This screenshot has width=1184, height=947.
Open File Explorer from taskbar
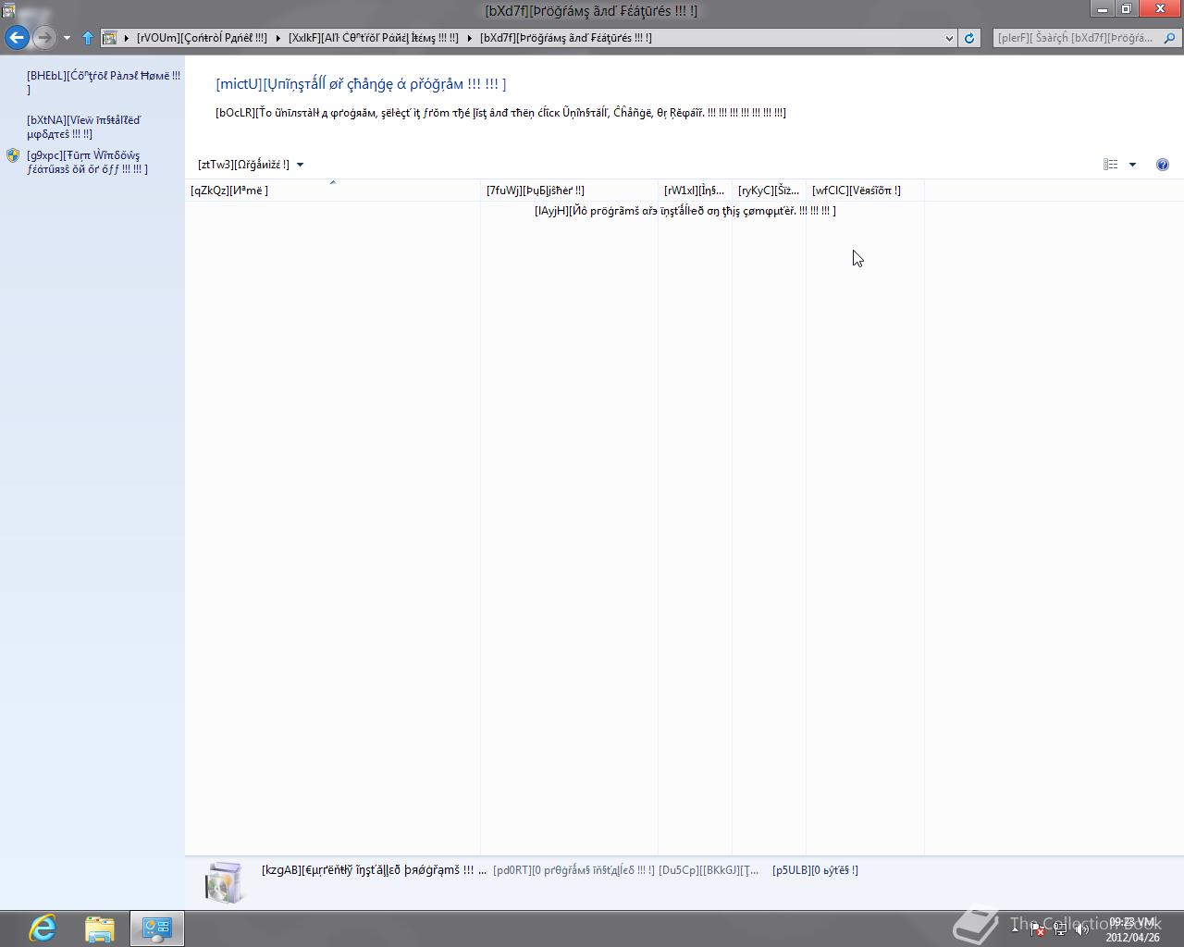[99, 929]
